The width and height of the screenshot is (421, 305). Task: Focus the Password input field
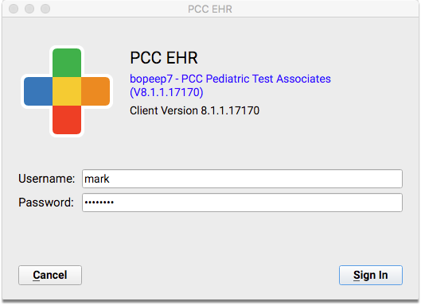(242, 203)
